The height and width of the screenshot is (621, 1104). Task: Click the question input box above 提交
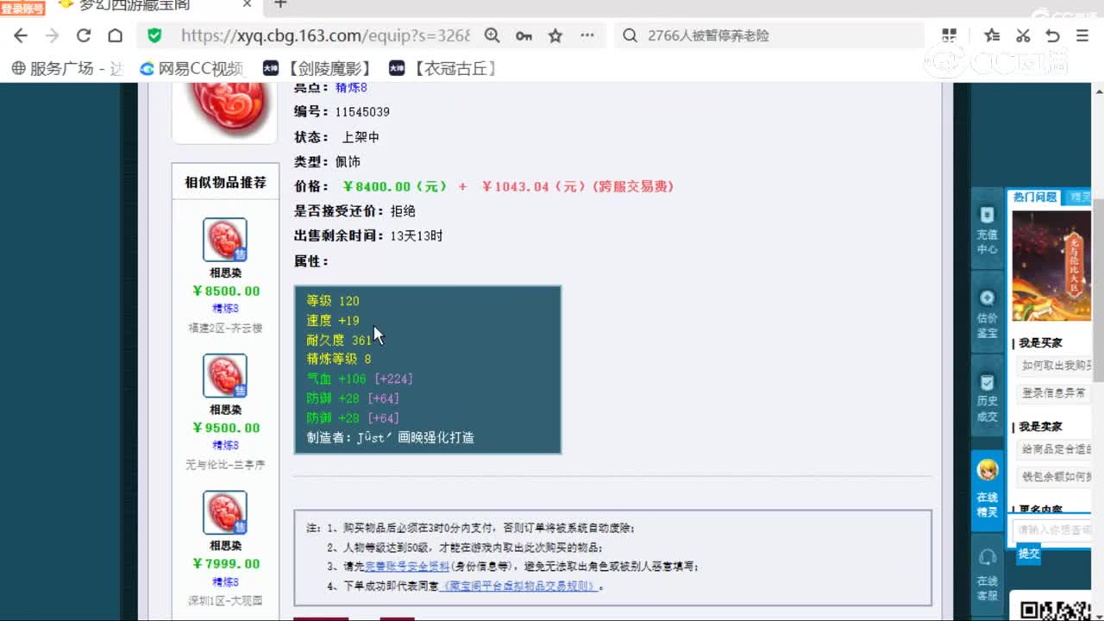point(1053,530)
